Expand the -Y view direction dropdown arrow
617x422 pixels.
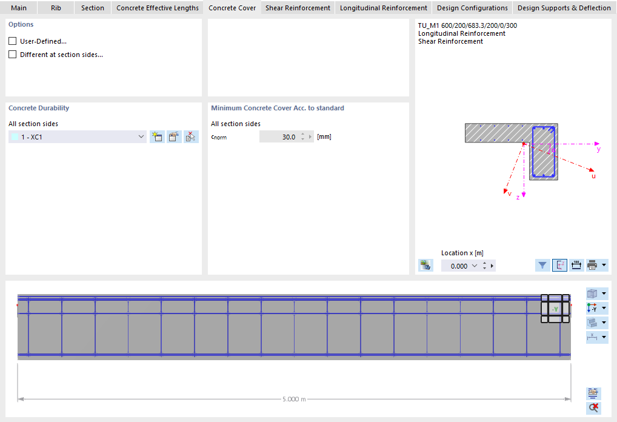(x=604, y=308)
